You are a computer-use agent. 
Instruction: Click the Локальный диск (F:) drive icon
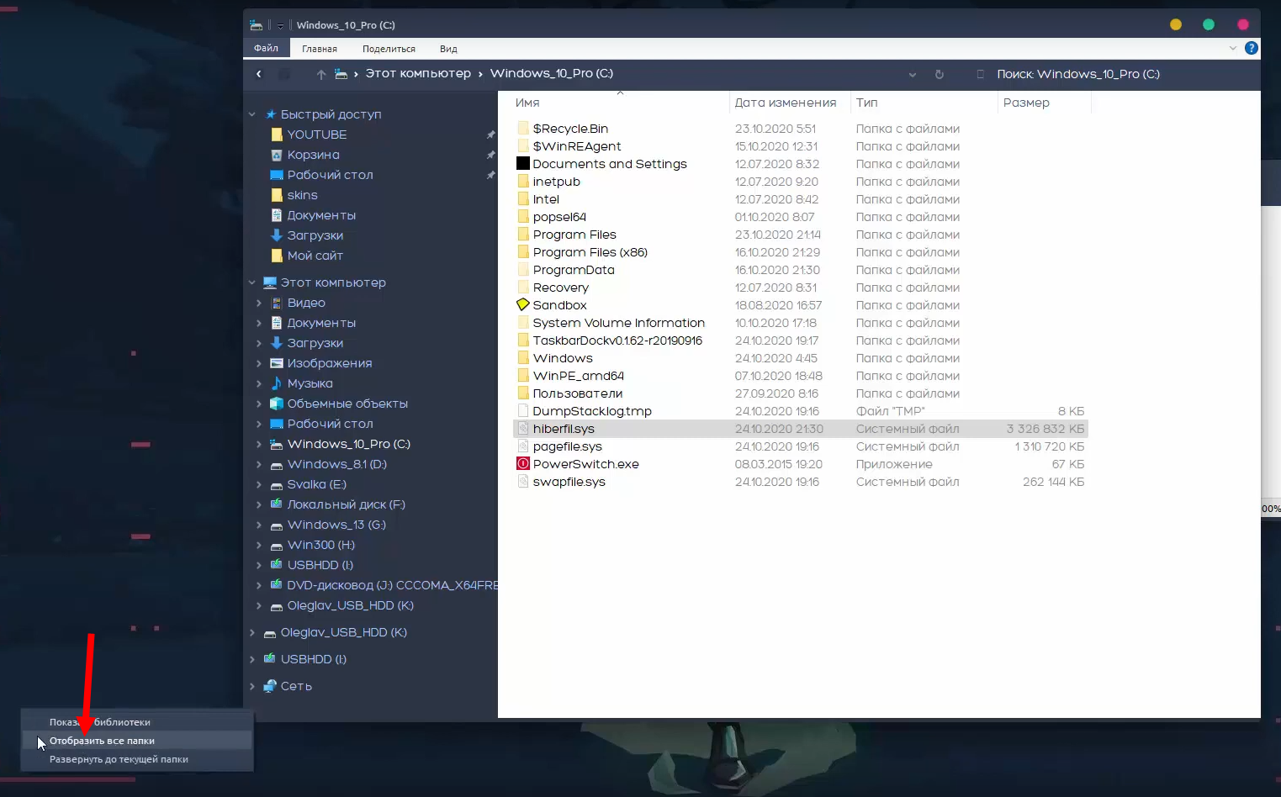pos(276,504)
